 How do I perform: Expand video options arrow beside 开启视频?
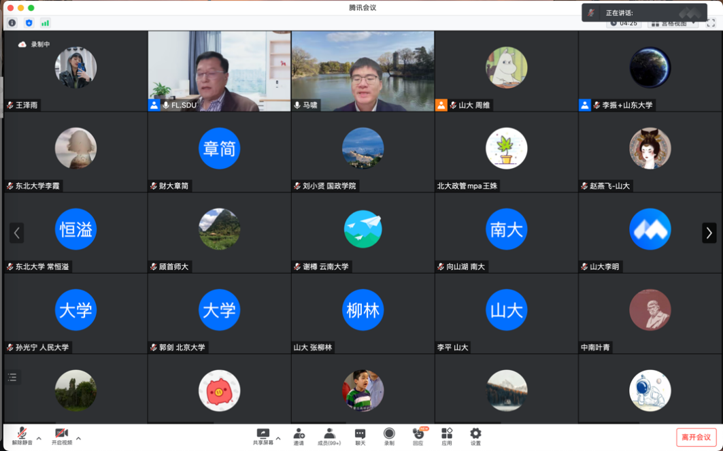point(79,439)
